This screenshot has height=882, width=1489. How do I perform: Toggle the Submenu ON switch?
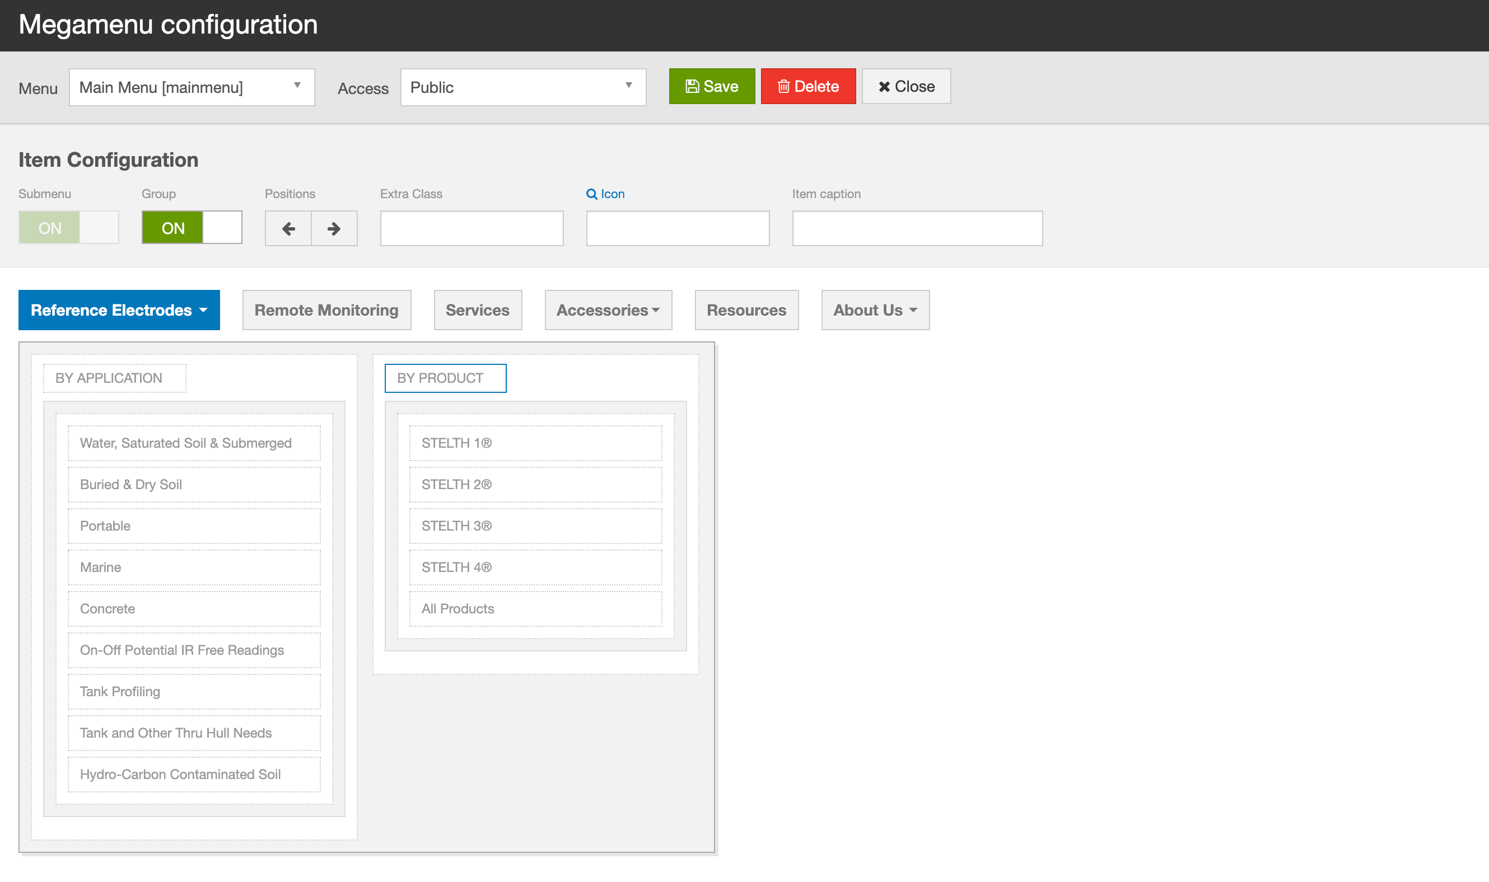[x=68, y=228]
